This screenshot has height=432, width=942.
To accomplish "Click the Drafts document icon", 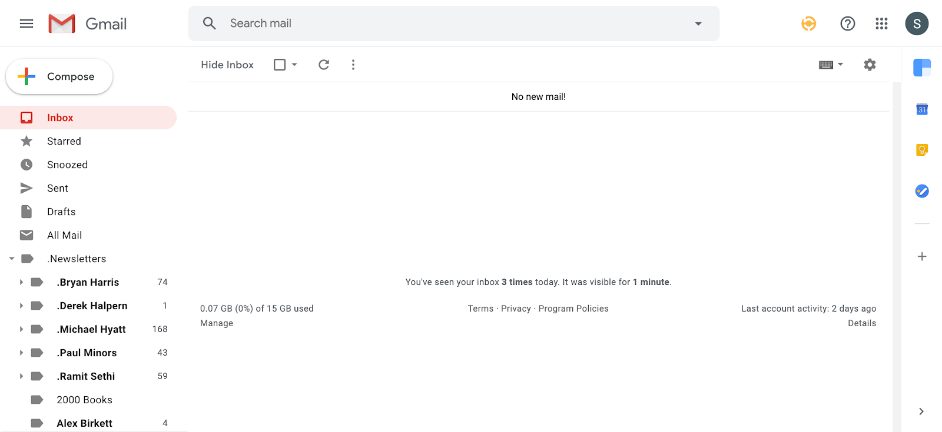I will tap(26, 212).
